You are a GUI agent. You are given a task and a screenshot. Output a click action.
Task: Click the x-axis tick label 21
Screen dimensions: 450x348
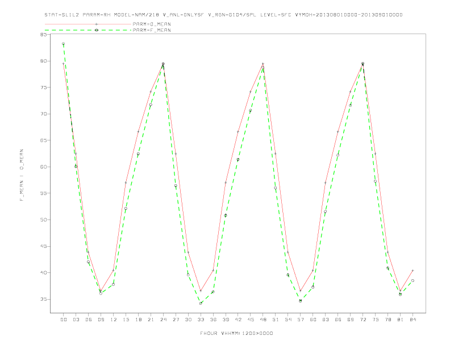pyautogui.click(x=151, y=320)
